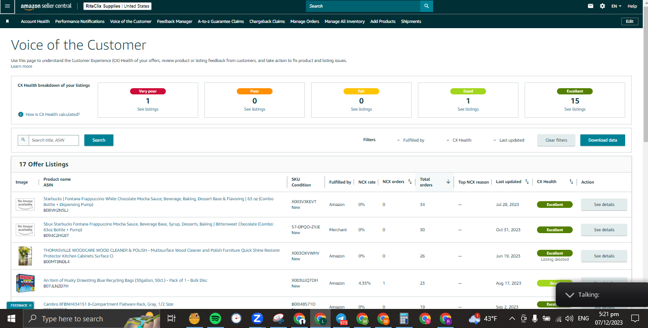This screenshot has height=328, width=648.
Task: Open the Windows Start menu
Action: [x=11, y=318]
